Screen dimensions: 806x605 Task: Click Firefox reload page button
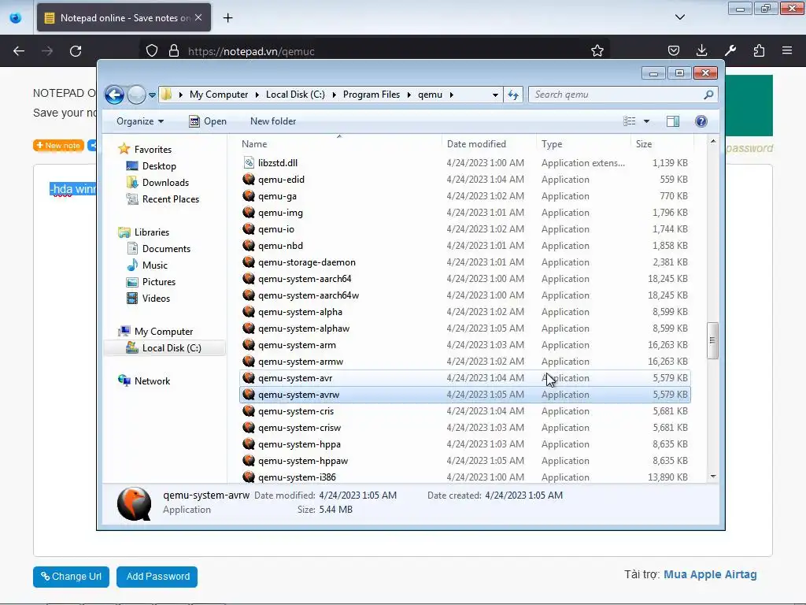click(x=76, y=51)
